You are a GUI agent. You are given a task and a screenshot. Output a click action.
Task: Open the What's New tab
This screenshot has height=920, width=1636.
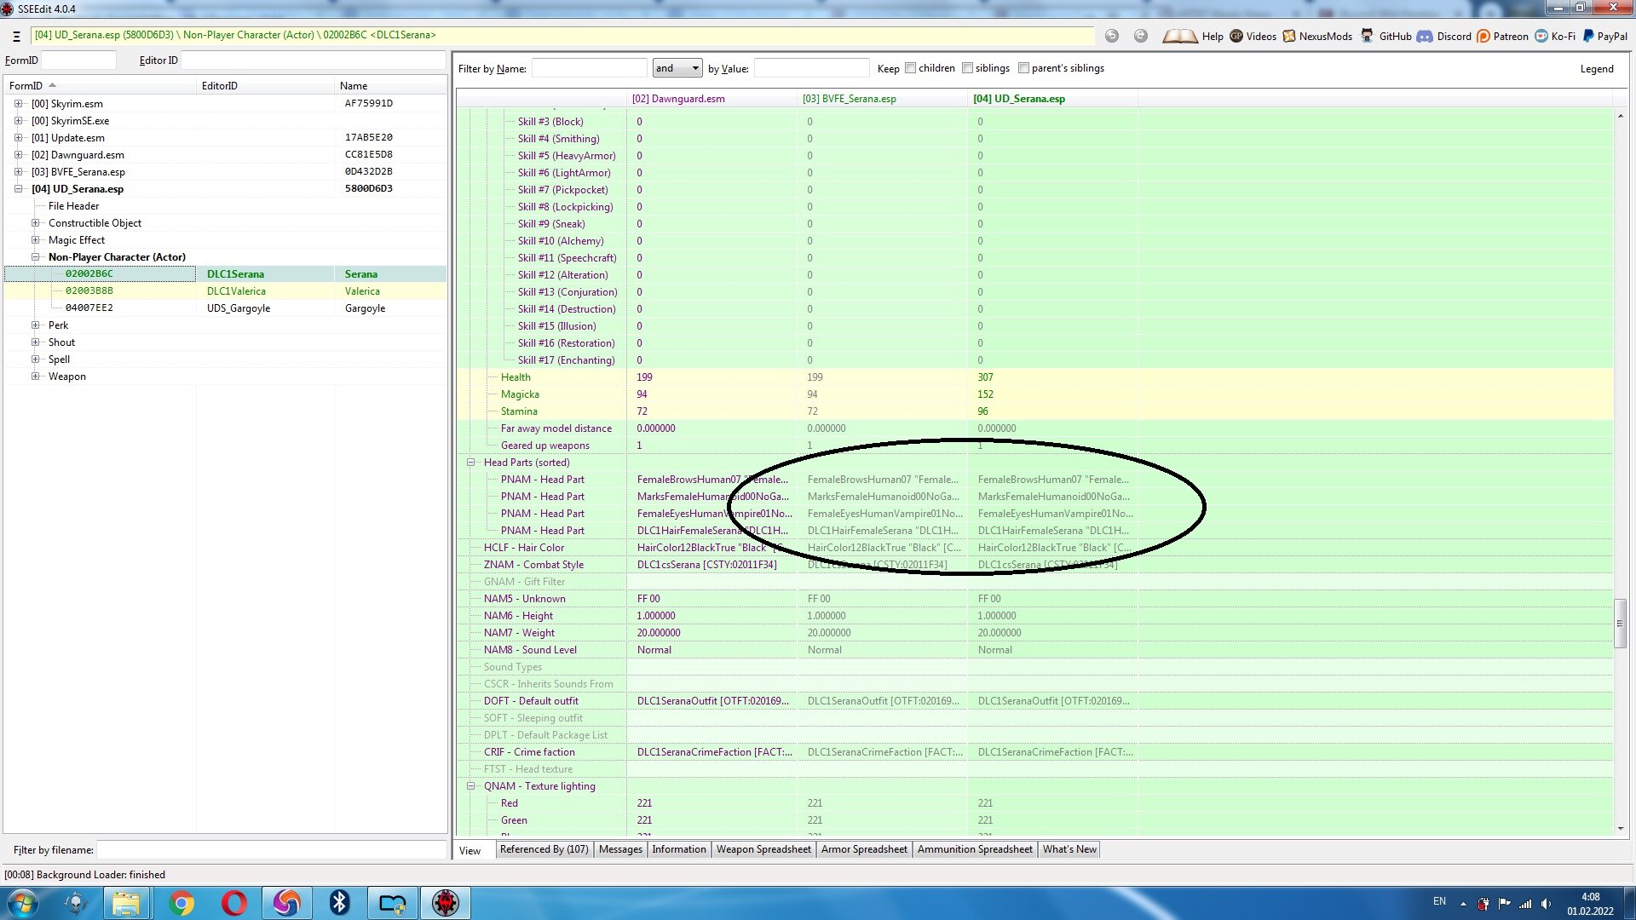1069,849
